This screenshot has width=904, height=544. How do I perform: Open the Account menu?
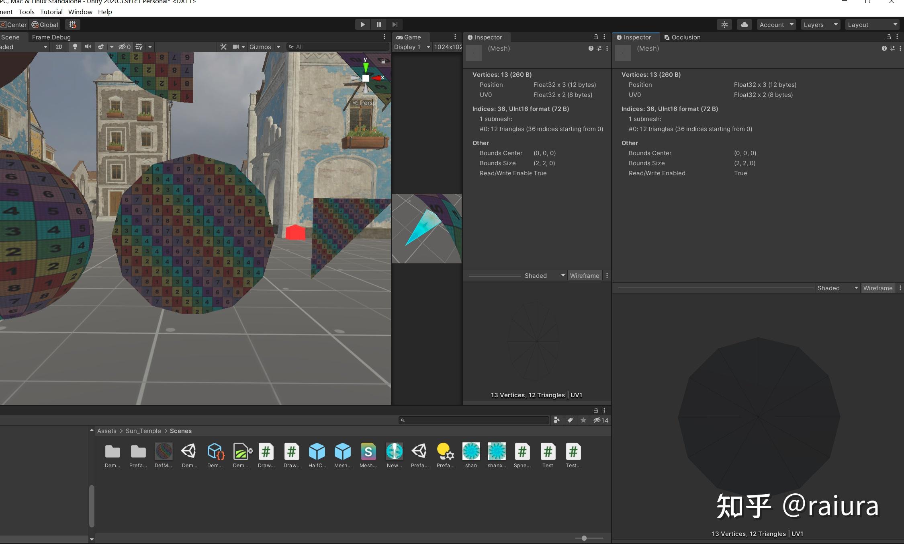pyautogui.click(x=776, y=25)
